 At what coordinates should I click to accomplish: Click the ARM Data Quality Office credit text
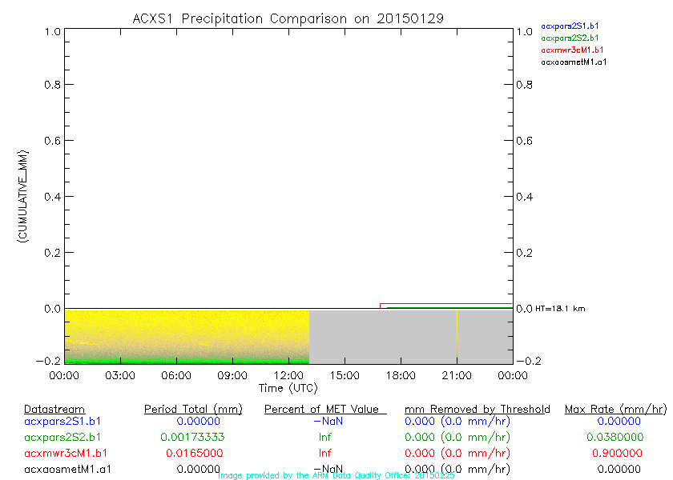click(336, 475)
